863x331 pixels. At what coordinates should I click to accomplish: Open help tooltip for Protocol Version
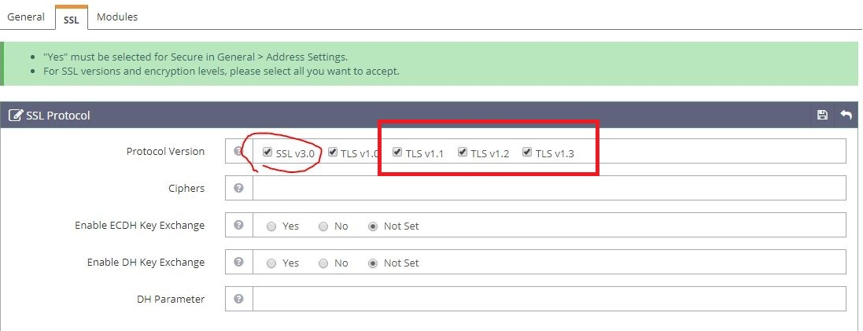click(x=238, y=152)
